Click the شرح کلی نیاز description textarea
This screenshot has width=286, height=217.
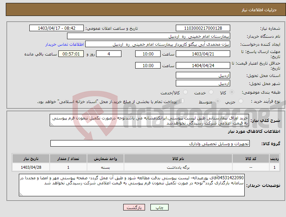(x=149, y=120)
